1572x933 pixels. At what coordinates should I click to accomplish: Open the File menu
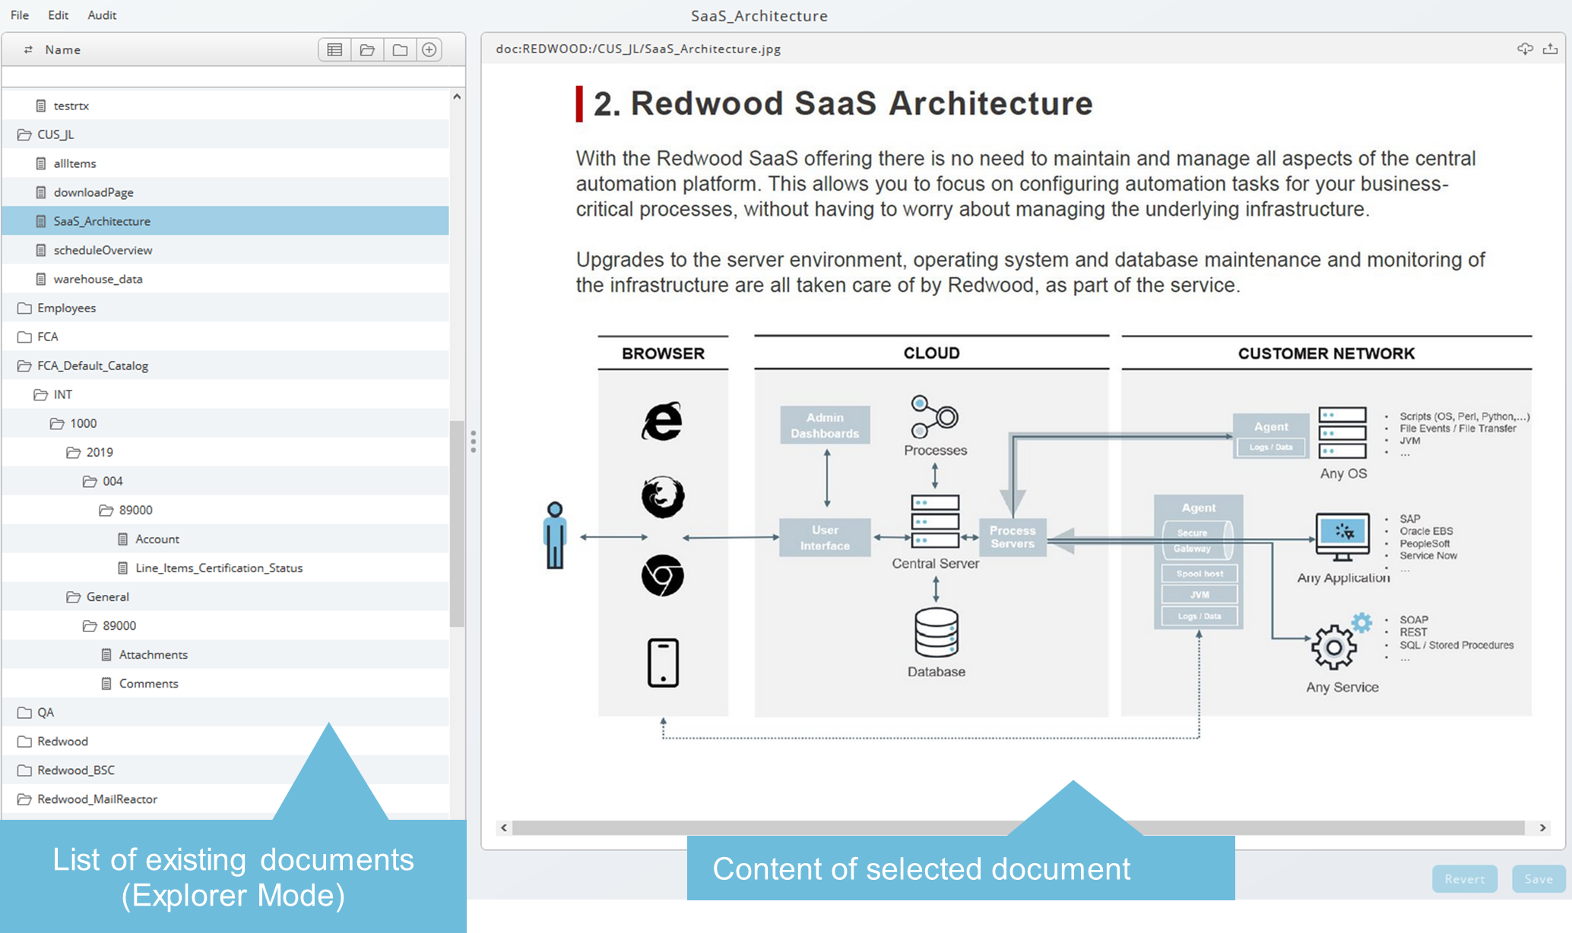click(x=20, y=15)
